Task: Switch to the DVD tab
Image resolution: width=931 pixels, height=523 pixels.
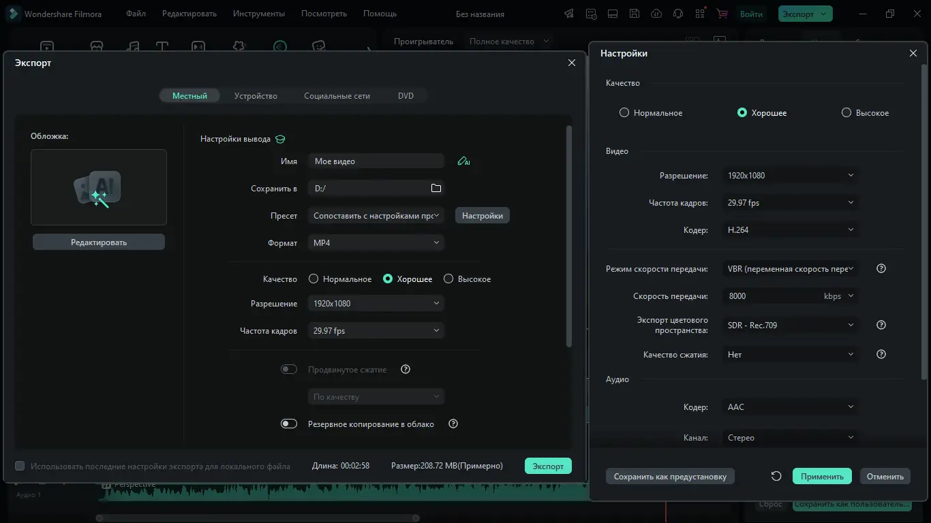Action: [406, 96]
